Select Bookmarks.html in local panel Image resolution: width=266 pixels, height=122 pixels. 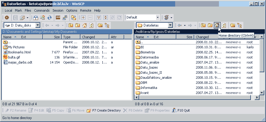19,52
